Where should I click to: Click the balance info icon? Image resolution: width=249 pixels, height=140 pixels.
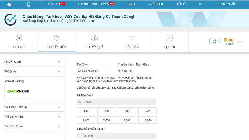pyautogui.click(x=219, y=41)
